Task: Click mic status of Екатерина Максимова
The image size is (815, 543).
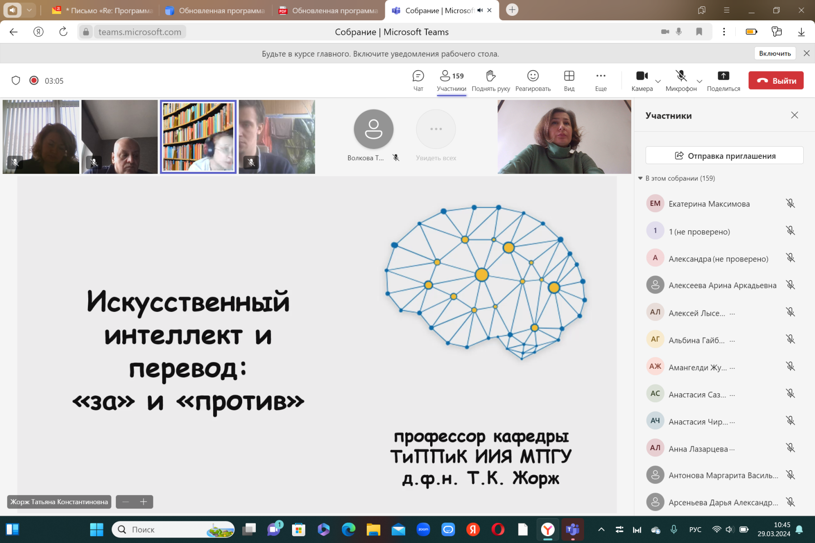Action: (x=791, y=204)
